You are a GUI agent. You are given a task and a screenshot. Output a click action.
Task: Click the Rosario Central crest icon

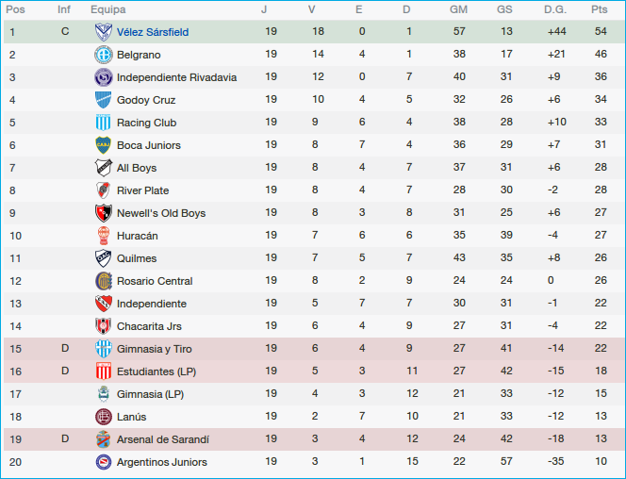click(x=104, y=281)
